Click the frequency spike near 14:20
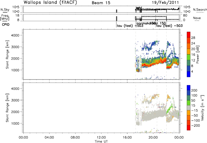This screenshot has width=207, height=143. click(x=117, y=19)
